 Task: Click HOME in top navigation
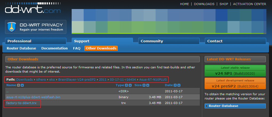pos(184,4)
